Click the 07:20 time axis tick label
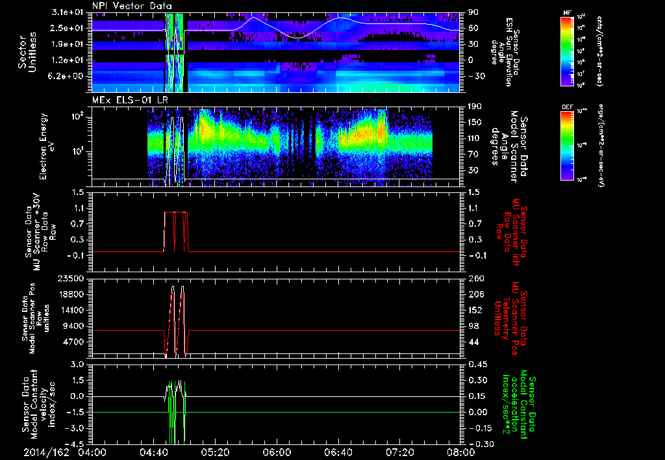Viewport: 665px width, 460px height. pos(399,452)
